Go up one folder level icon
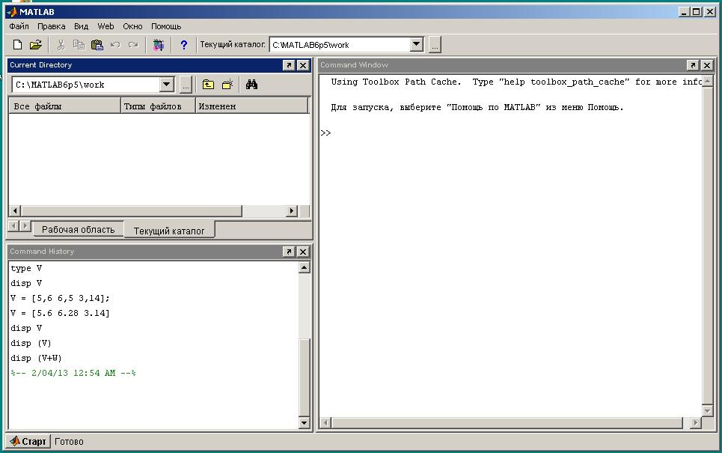This screenshot has height=453, width=722. click(208, 85)
